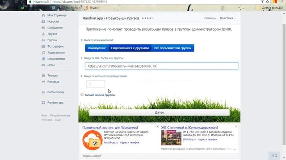The height and width of the screenshot is (160, 286).
Task: Open the Видеозаписи video icon
Action: pyautogui.click(x=43, y=59)
